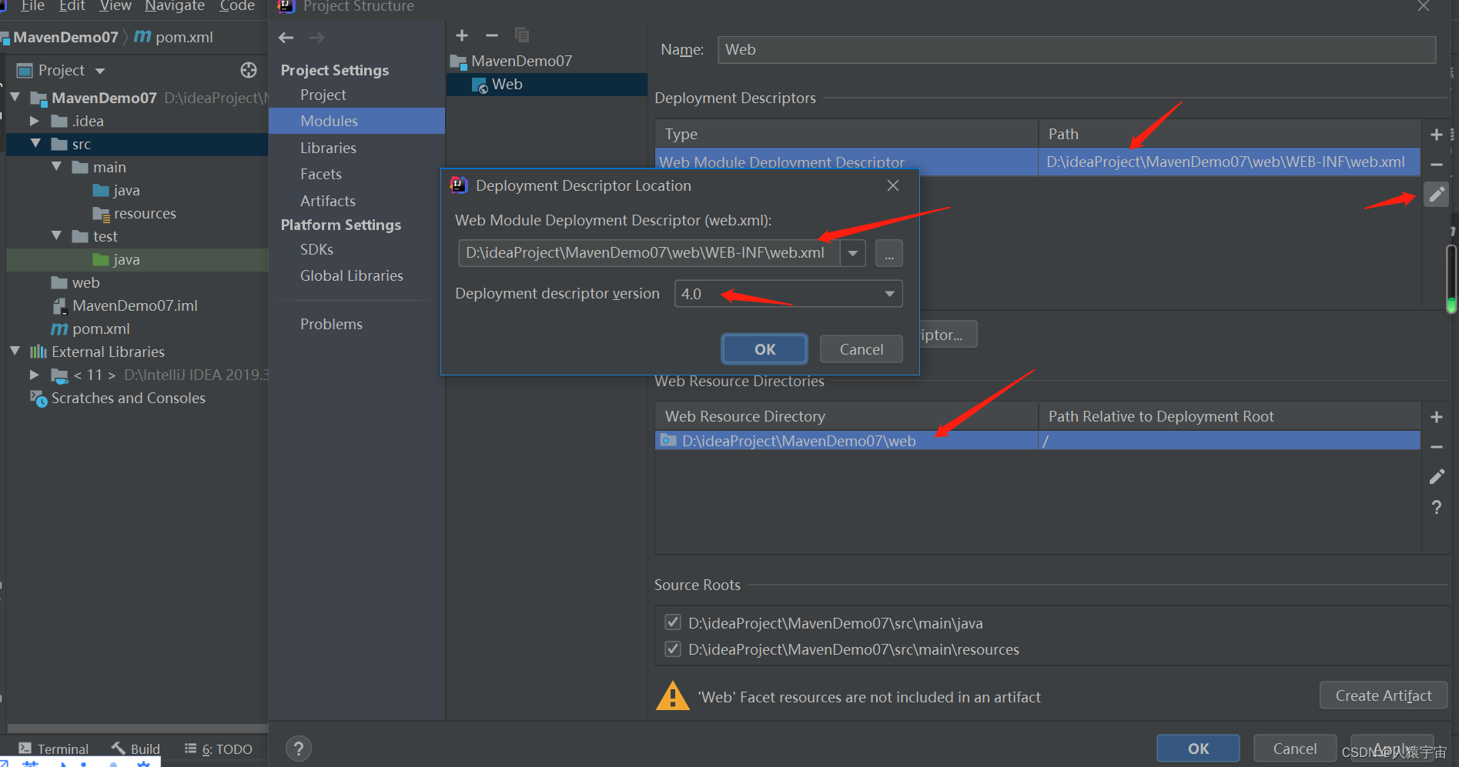Open the help question mark button
Screen dimensions: 1459x767
tap(299, 748)
